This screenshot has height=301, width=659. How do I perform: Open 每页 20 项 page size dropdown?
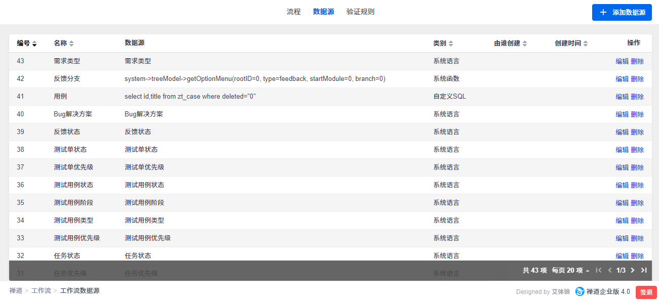point(571,270)
